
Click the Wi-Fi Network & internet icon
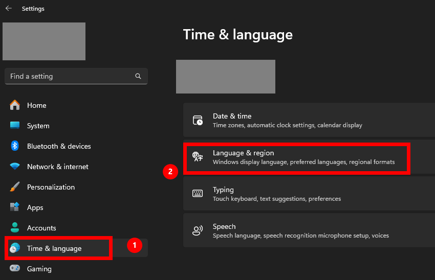click(x=15, y=167)
